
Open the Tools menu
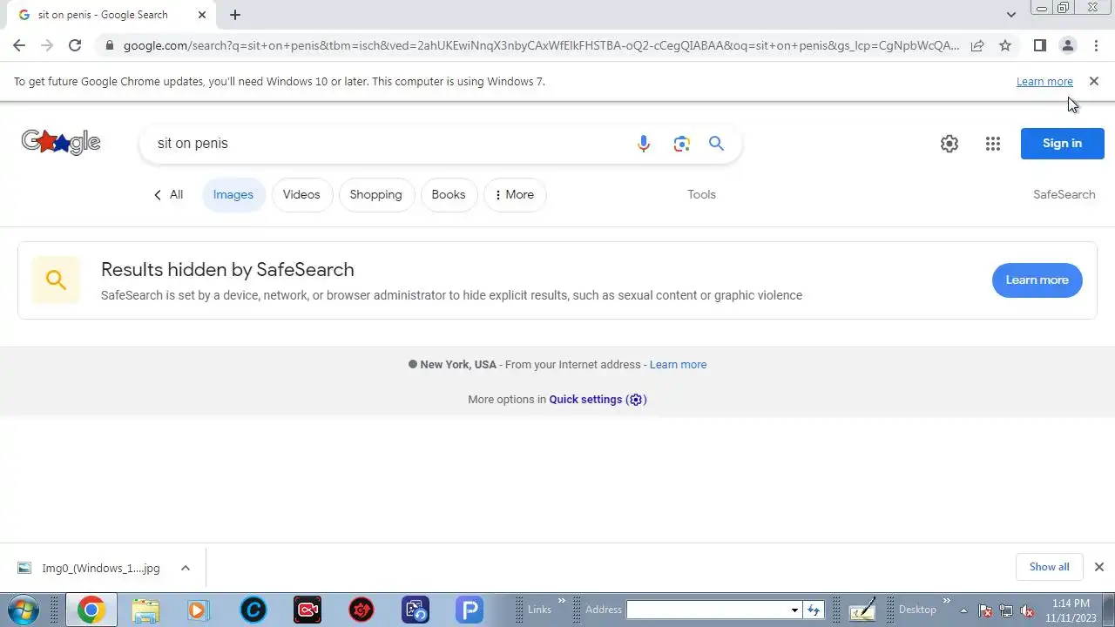pyautogui.click(x=701, y=194)
